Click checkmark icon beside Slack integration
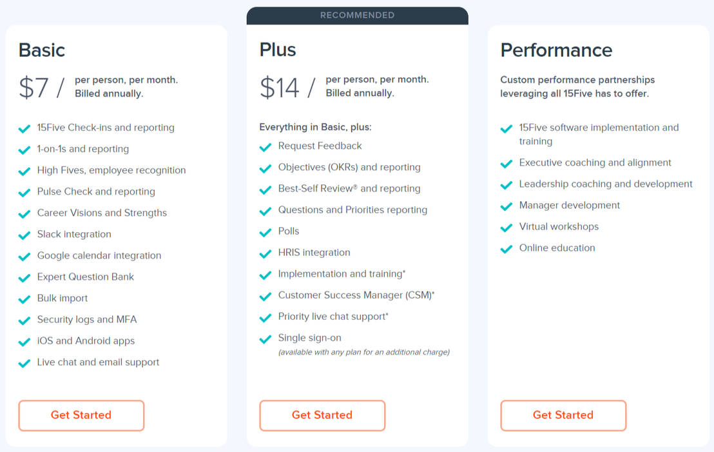Image resolution: width=714 pixels, height=452 pixels. [x=24, y=235]
